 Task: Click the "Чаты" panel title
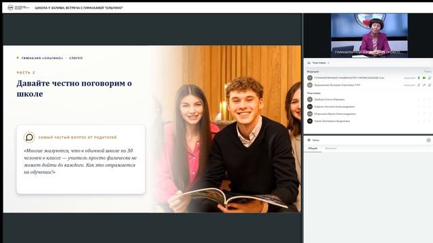(x=316, y=140)
